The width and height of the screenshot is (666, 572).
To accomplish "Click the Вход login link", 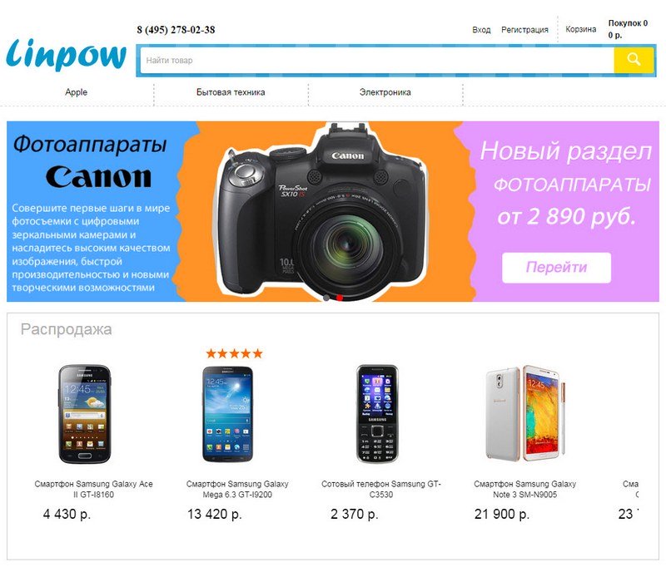I will (x=481, y=30).
